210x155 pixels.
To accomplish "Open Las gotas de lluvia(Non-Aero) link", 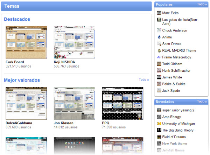I will point(180,22).
